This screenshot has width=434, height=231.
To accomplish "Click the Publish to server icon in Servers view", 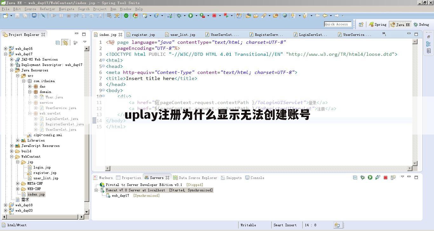I will click(393, 177).
